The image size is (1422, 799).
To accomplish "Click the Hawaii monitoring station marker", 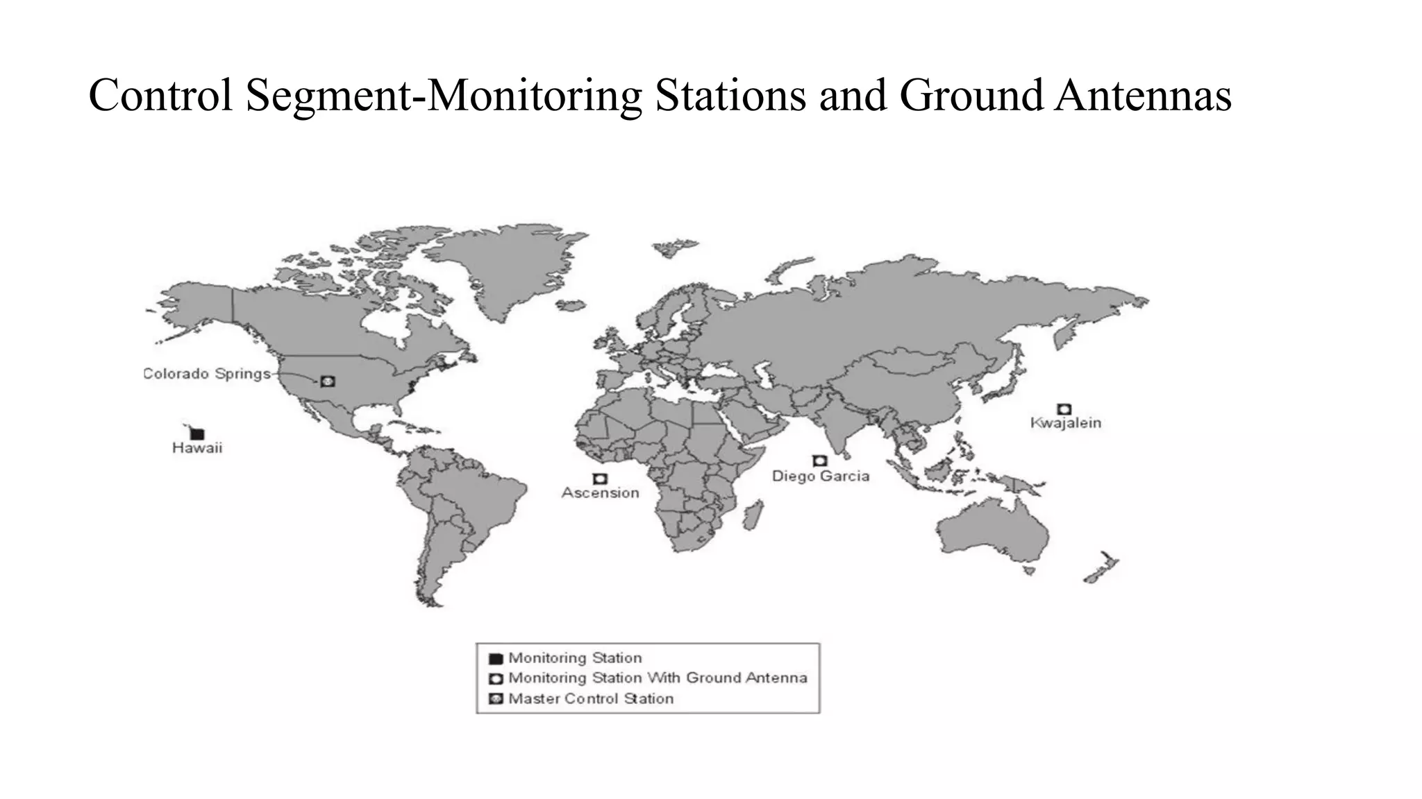I will point(198,434).
